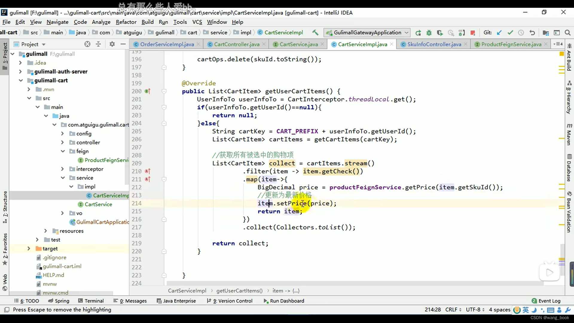Open Project panel settings gear
This screenshot has height=323, width=574.
point(112,44)
